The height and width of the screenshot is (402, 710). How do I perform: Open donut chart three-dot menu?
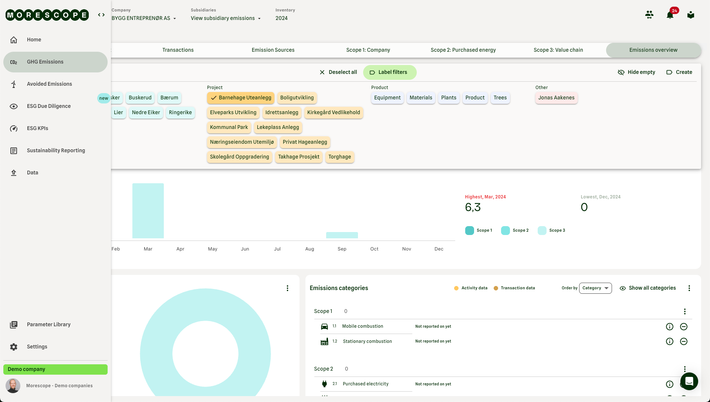[x=287, y=288]
